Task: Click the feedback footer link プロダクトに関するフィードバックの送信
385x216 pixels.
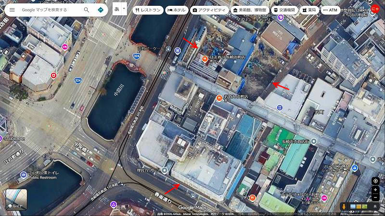Action: click(310, 214)
